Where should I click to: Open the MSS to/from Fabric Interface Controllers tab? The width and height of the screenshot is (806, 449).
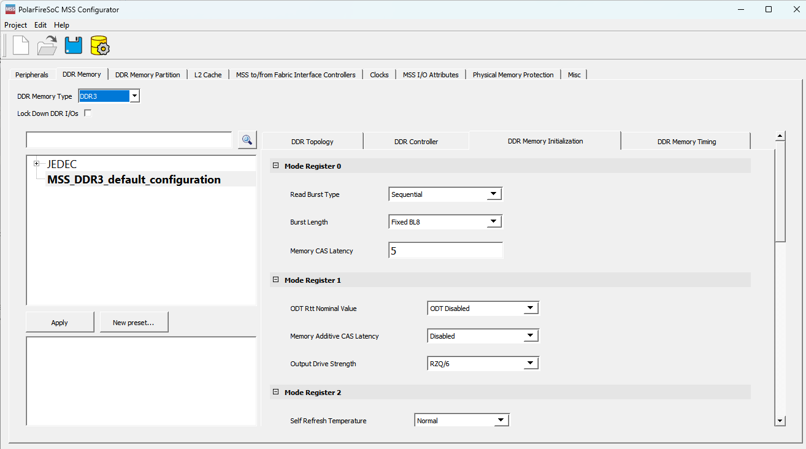coord(296,75)
